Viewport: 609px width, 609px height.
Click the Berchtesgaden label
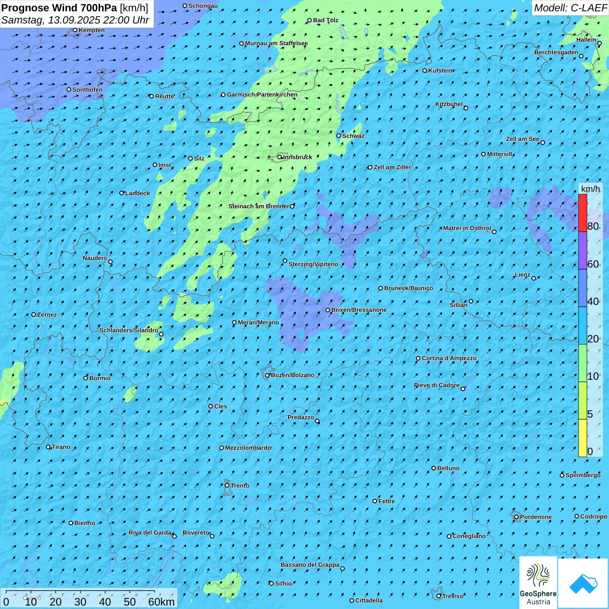pyautogui.click(x=556, y=53)
